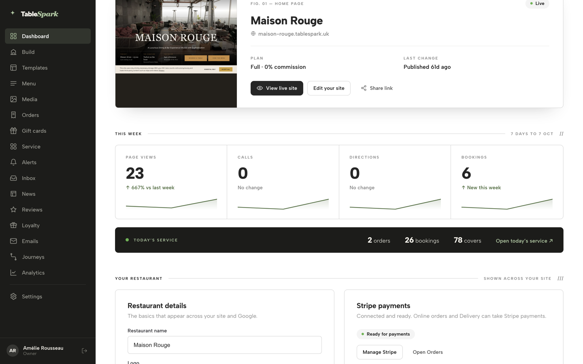This screenshot has width=583, height=364.
Task: Click the share icon next to Share link
Action: [364, 88]
